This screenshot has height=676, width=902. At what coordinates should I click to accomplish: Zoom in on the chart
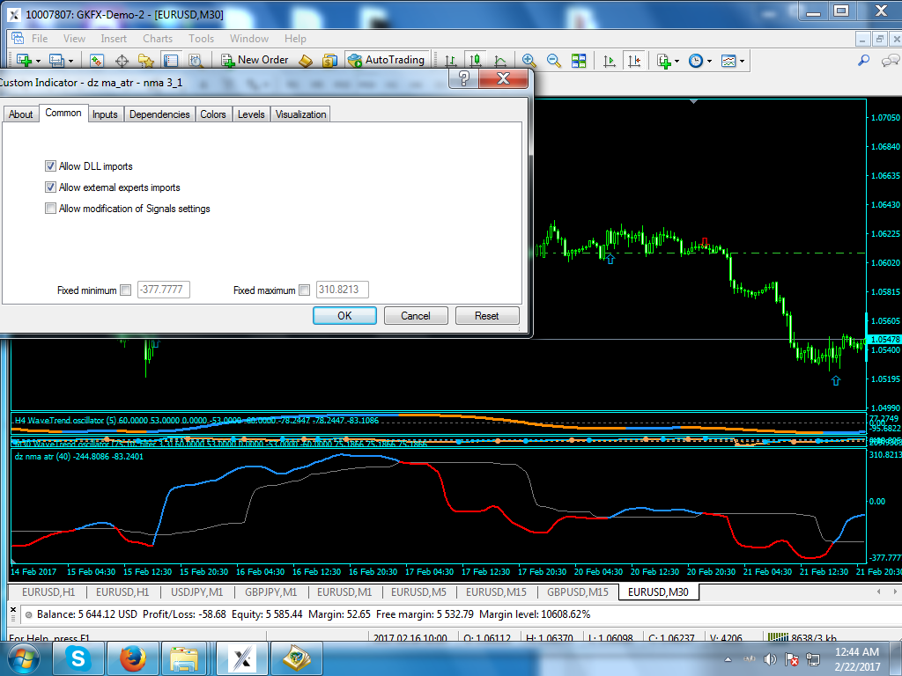pyautogui.click(x=528, y=60)
